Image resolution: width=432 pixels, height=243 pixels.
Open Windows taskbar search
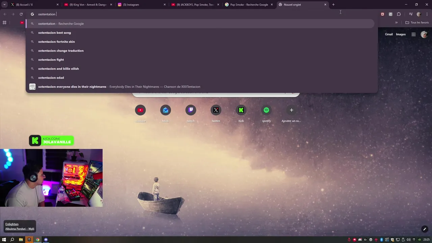12,240
